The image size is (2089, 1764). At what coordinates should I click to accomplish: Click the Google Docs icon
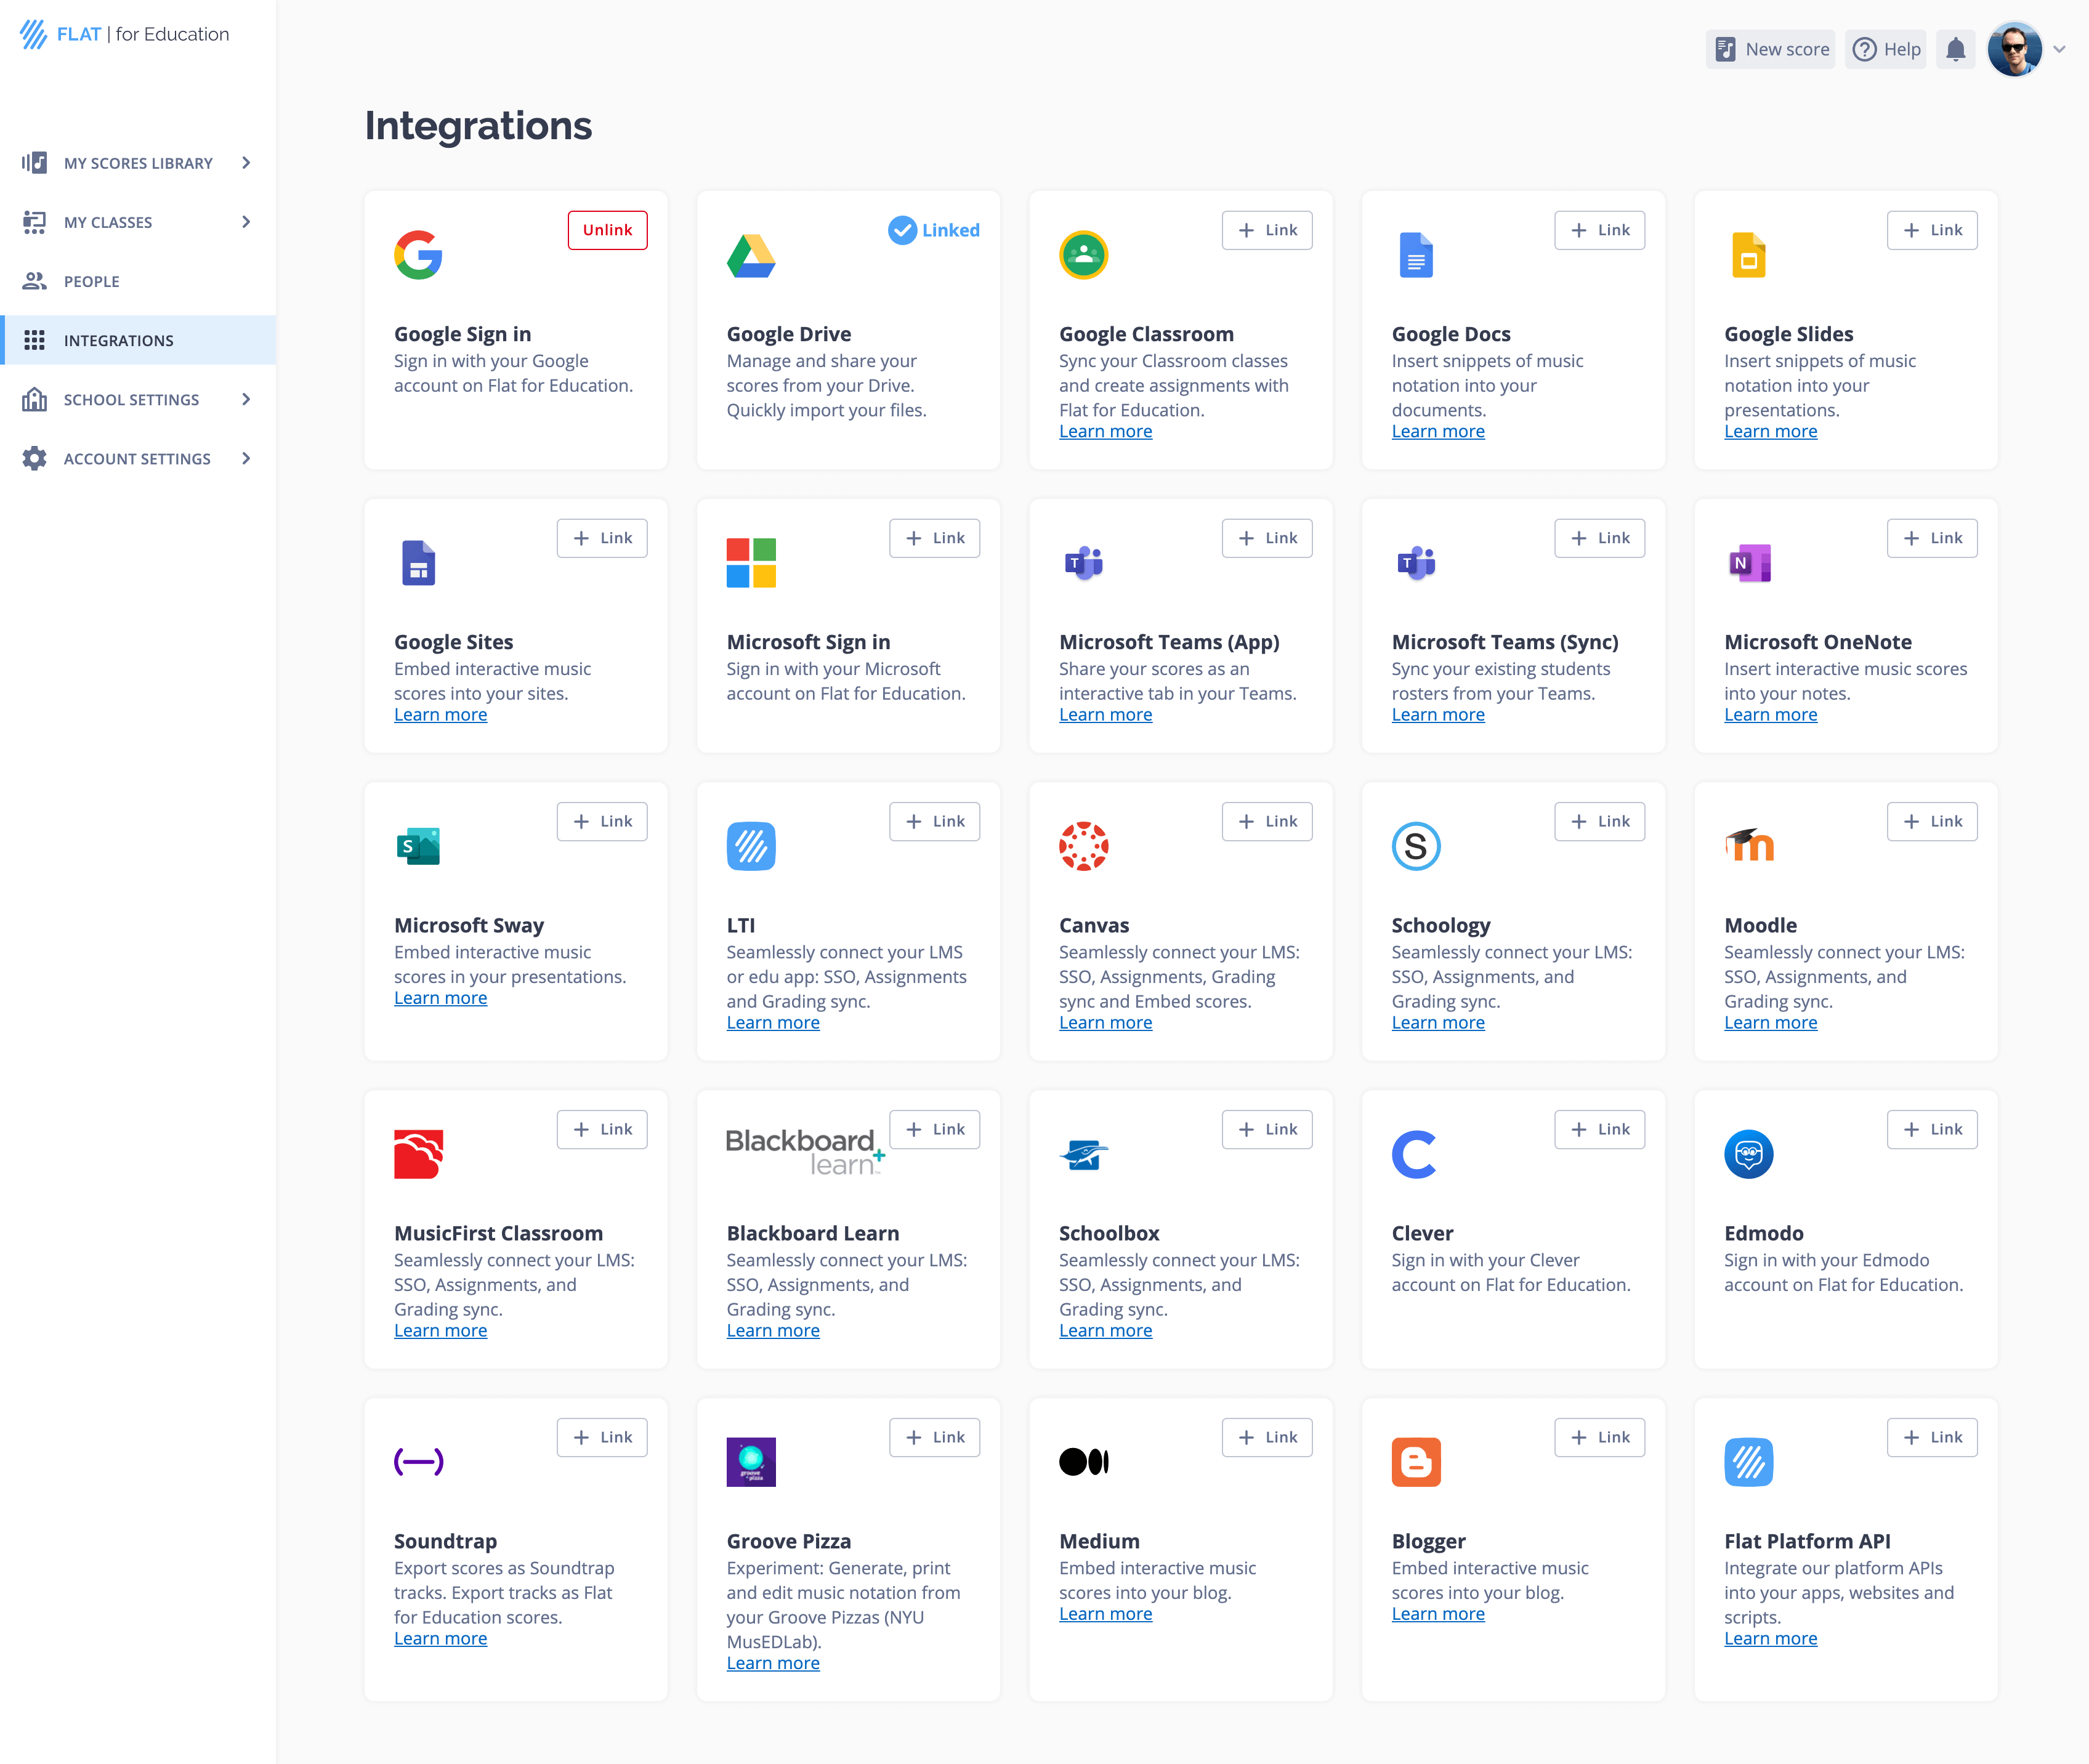coord(1416,255)
